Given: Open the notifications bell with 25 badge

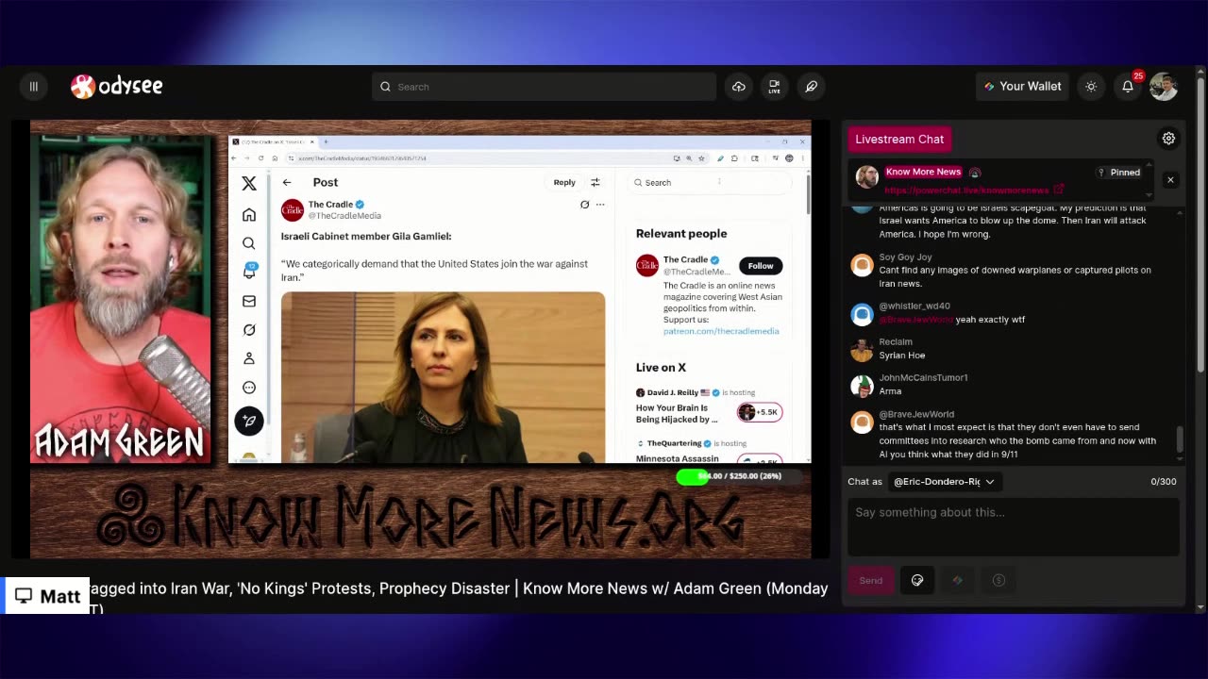Looking at the screenshot, I should pos(1129,86).
